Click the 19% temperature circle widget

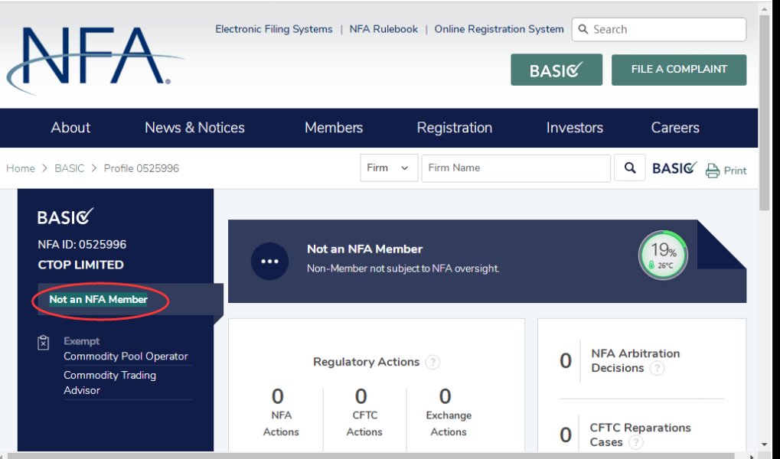coord(663,255)
